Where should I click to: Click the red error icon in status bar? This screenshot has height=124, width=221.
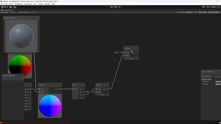[x=1, y=123]
